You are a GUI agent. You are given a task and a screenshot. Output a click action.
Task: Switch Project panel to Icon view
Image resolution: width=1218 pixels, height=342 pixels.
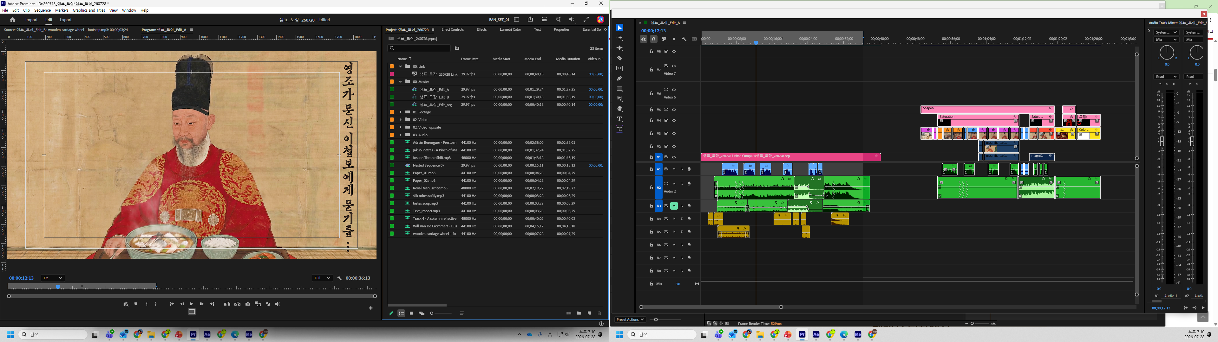(x=411, y=313)
